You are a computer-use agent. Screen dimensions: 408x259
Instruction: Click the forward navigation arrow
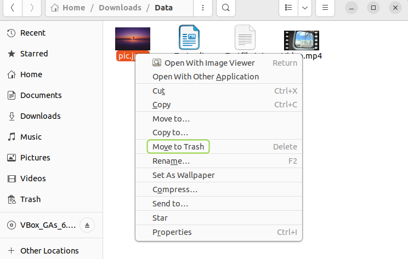click(x=32, y=8)
